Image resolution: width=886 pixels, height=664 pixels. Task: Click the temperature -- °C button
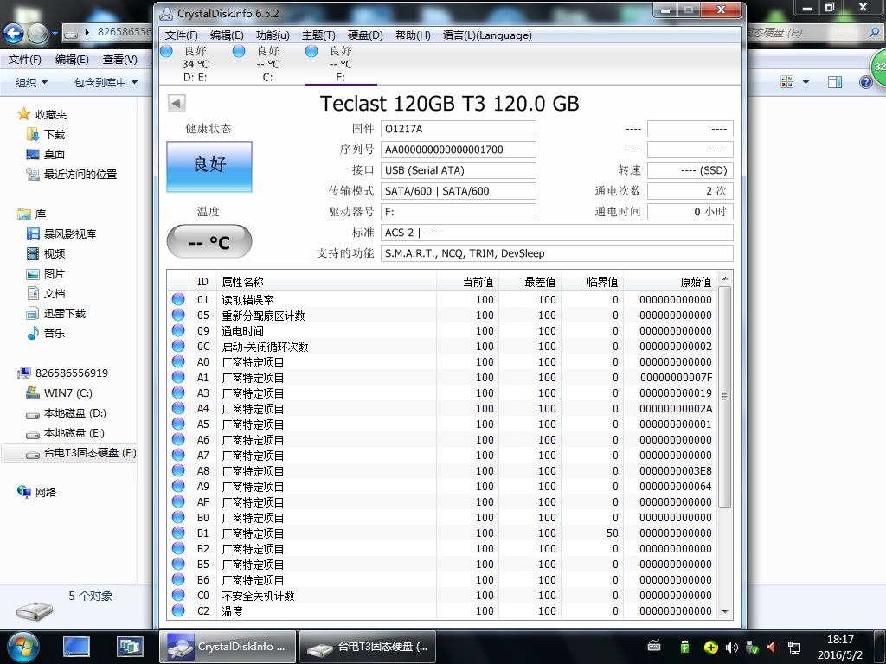point(209,242)
